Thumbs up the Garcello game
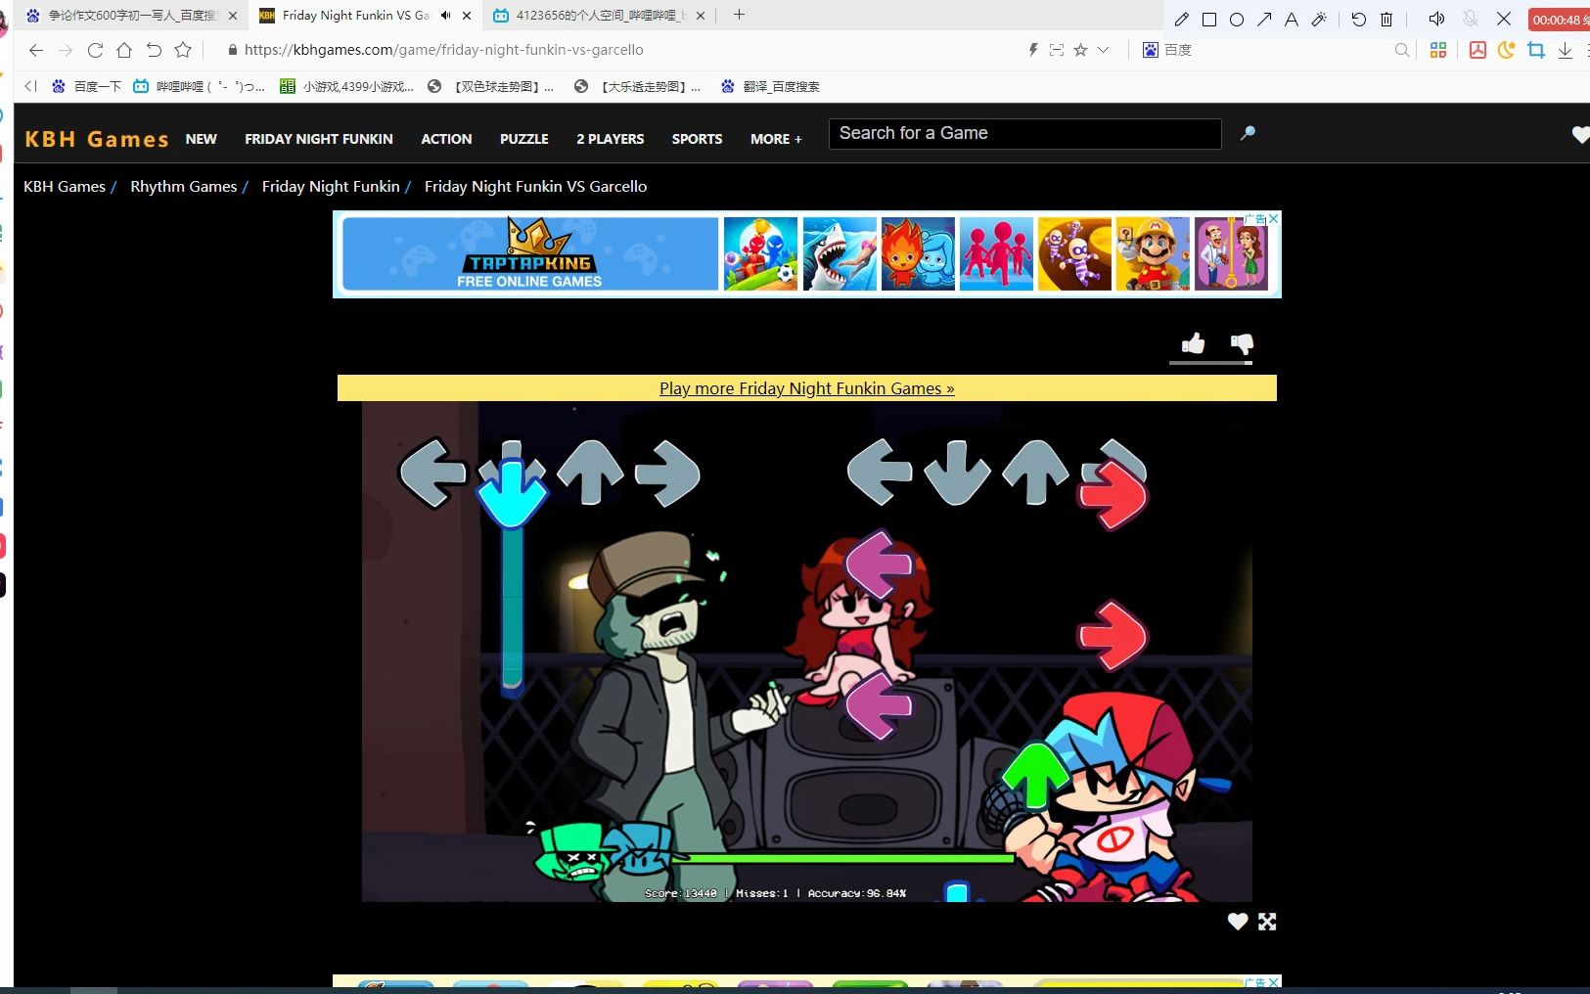The width and height of the screenshot is (1590, 994). (1195, 343)
